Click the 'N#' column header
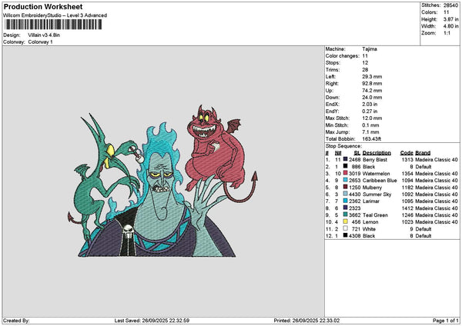The image size is (462, 326). pos(338,153)
